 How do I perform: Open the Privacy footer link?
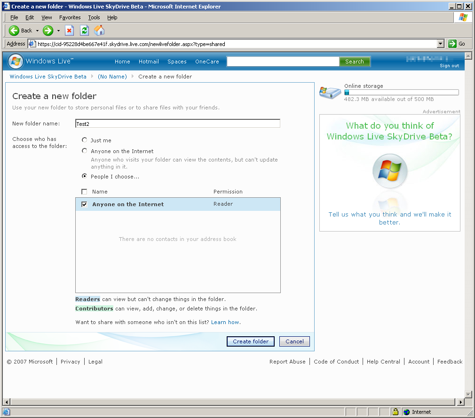[x=70, y=362]
